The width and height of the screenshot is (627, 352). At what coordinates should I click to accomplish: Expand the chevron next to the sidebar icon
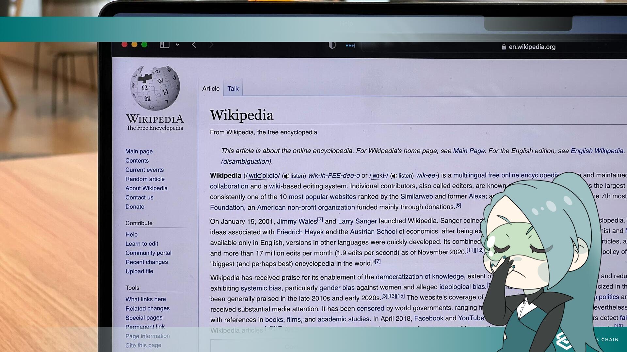point(178,45)
